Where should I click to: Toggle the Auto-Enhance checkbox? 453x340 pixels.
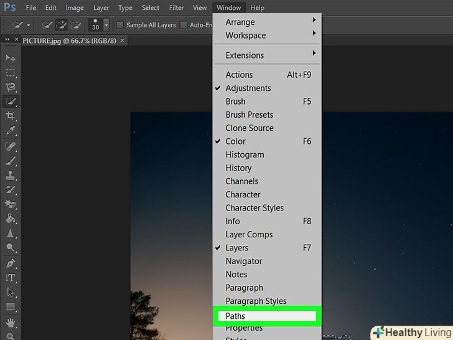coord(183,25)
